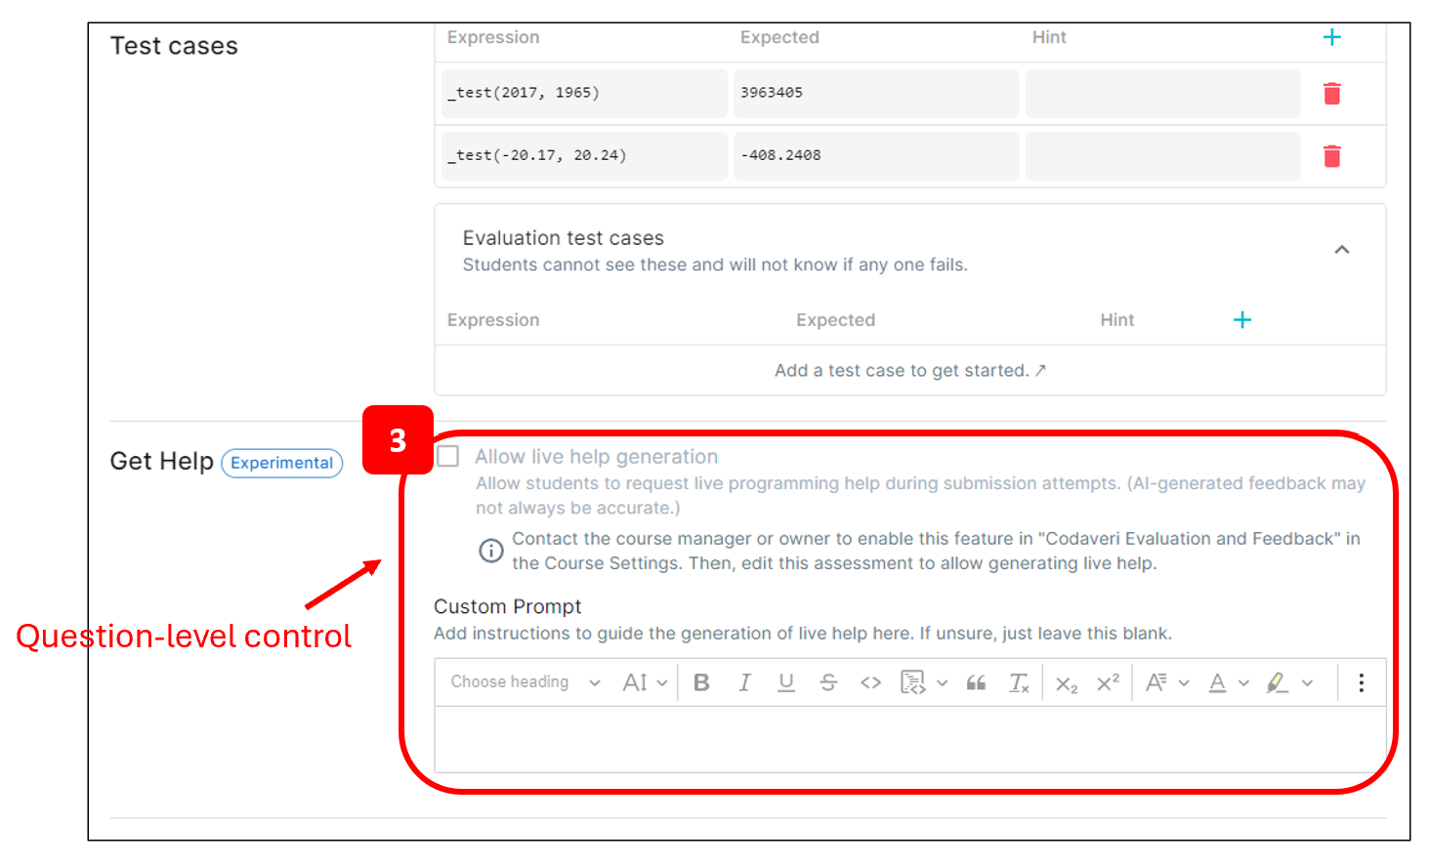The height and width of the screenshot is (865, 1430).
Task: Click the 'Custom Prompt' label
Action: (x=507, y=606)
